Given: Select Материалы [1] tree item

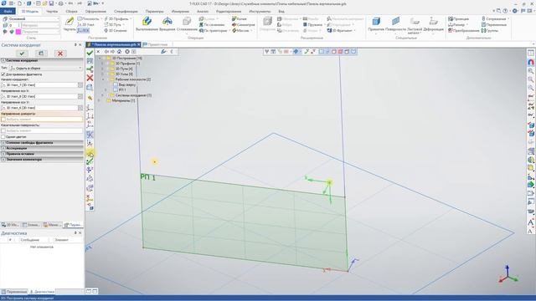Looking at the screenshot, I should [x=121, y=100].
